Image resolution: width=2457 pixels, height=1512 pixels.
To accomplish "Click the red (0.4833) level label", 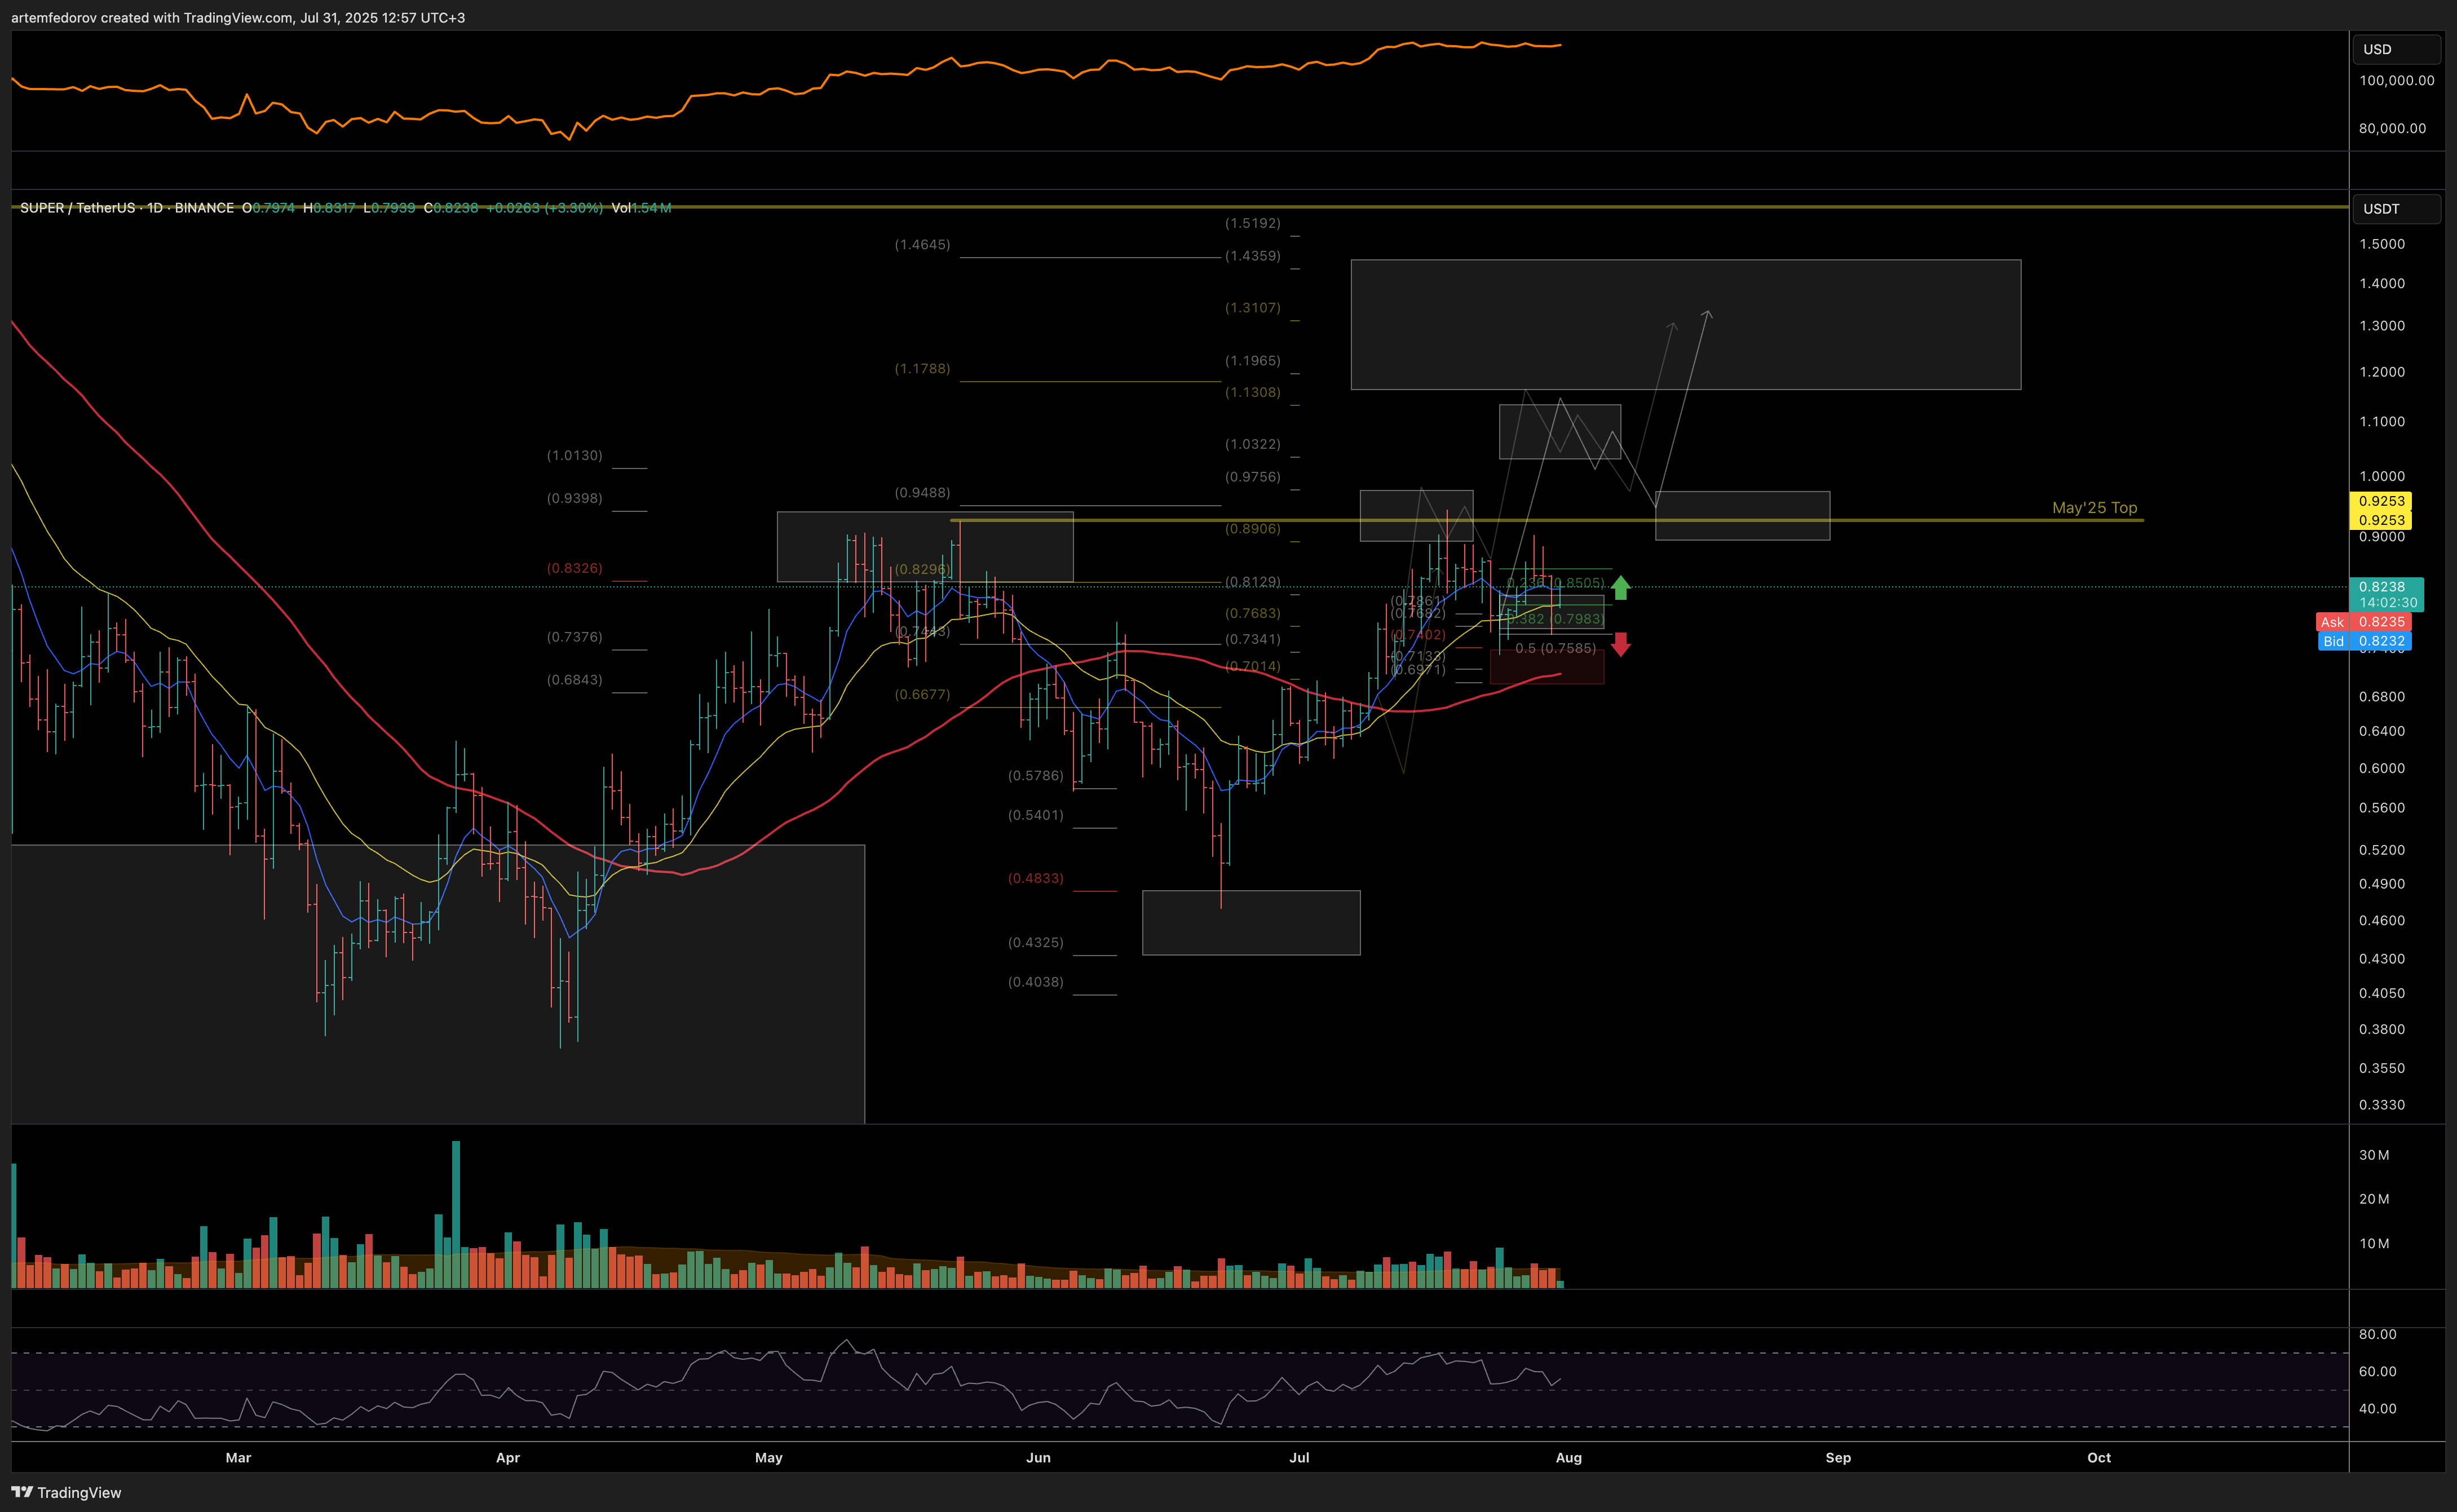I will click(x=1035, y=878).
